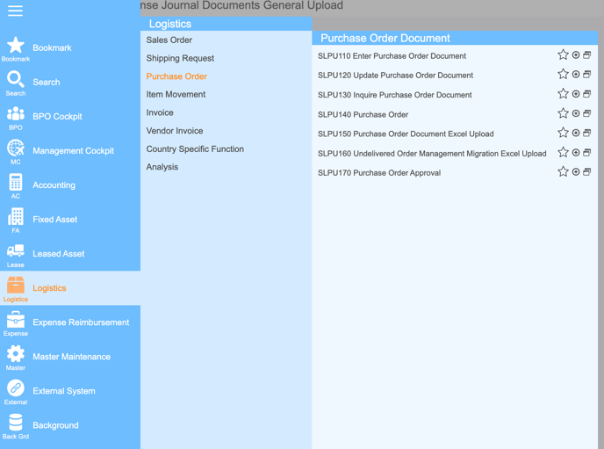Star the SLPU170 Purchase Order Approval entry

[563, 172]
